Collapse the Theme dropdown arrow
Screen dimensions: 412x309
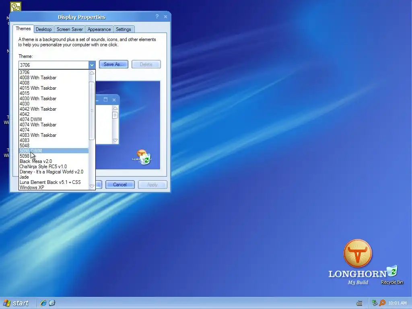[92, 65]
